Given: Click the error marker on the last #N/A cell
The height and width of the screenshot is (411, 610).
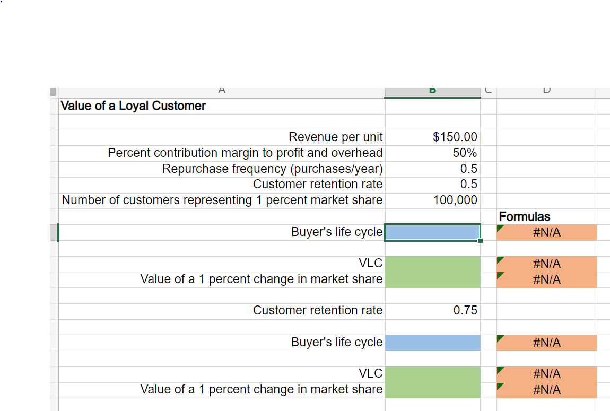Looking at the screenshot, I should click(x=499, y=386).
